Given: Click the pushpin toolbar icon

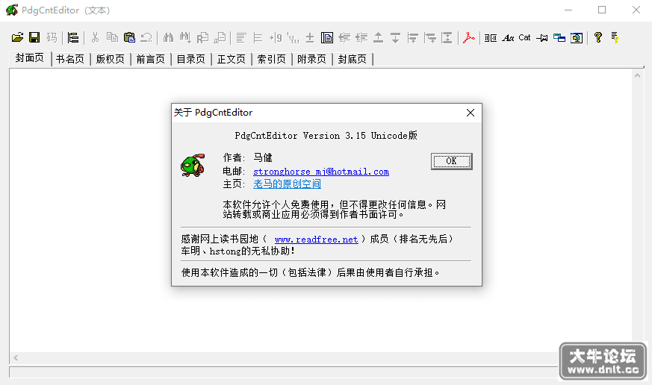Looking at the screenshot, I should pyautogui.click(x=541, y=37).
